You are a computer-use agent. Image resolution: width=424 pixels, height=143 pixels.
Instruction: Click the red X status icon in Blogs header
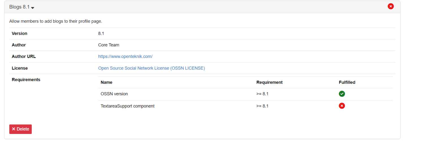click(x=391, y=6)
